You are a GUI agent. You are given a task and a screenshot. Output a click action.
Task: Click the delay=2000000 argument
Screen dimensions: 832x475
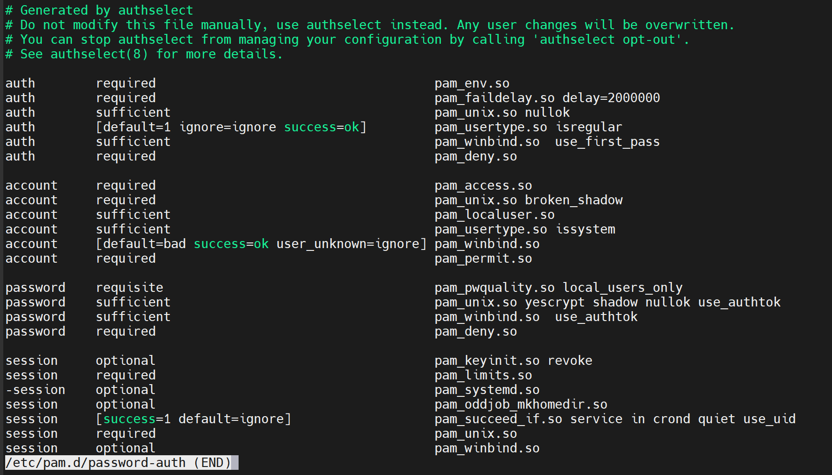(x=611, y=98)
